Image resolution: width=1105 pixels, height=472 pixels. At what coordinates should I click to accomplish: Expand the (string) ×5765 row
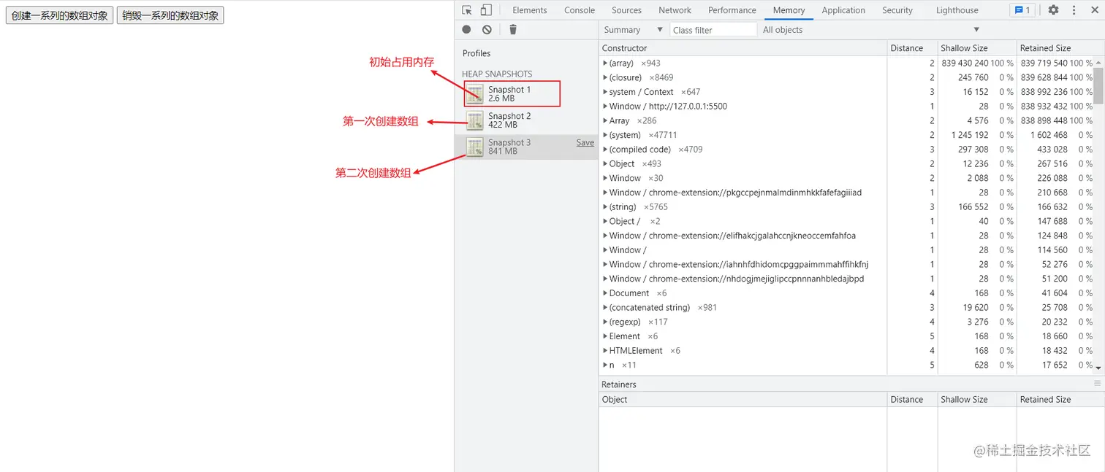605,207
